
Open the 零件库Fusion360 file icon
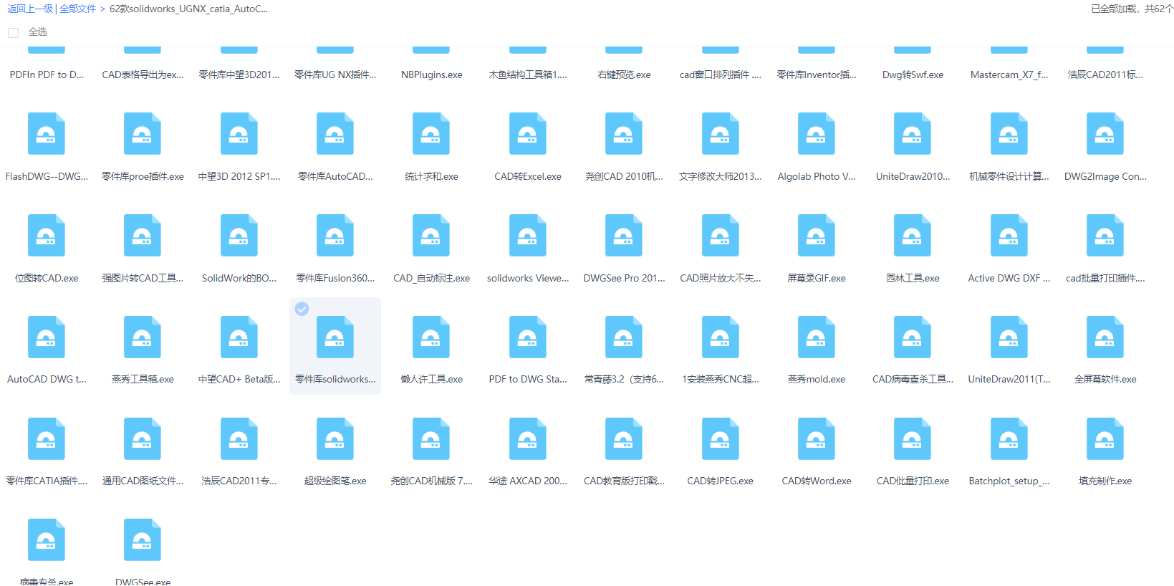click(335, 235)
